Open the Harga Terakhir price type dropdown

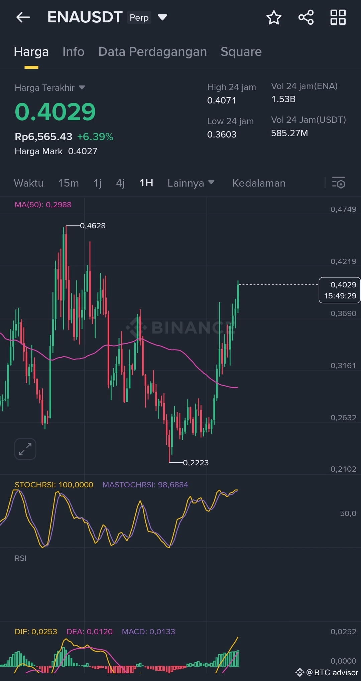82,88
